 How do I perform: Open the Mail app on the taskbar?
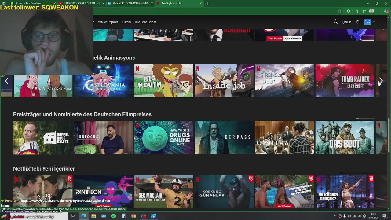(x=104, y=216)
